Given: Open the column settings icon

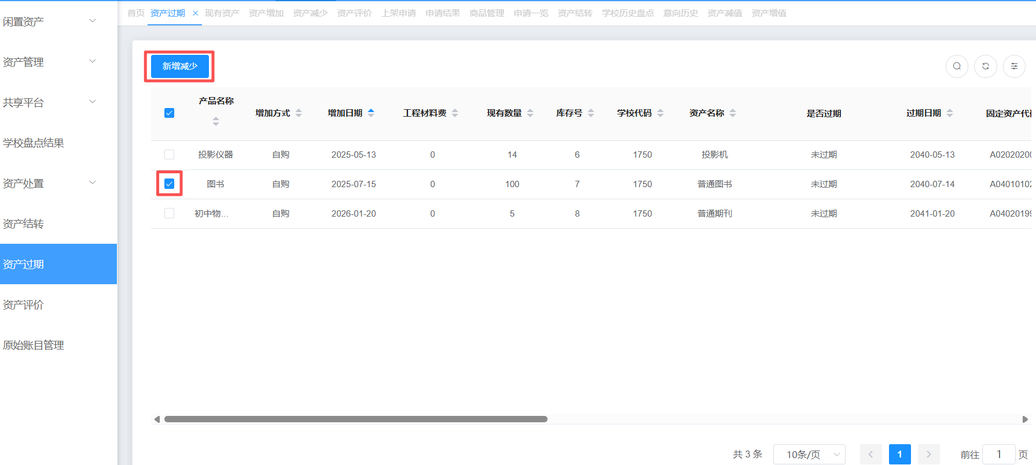Looking at the screenshot, I should click(1014, 66).
